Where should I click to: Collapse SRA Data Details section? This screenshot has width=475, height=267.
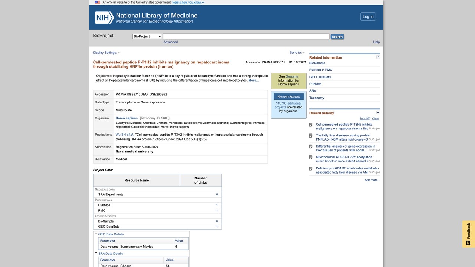[x=96, y=253]
